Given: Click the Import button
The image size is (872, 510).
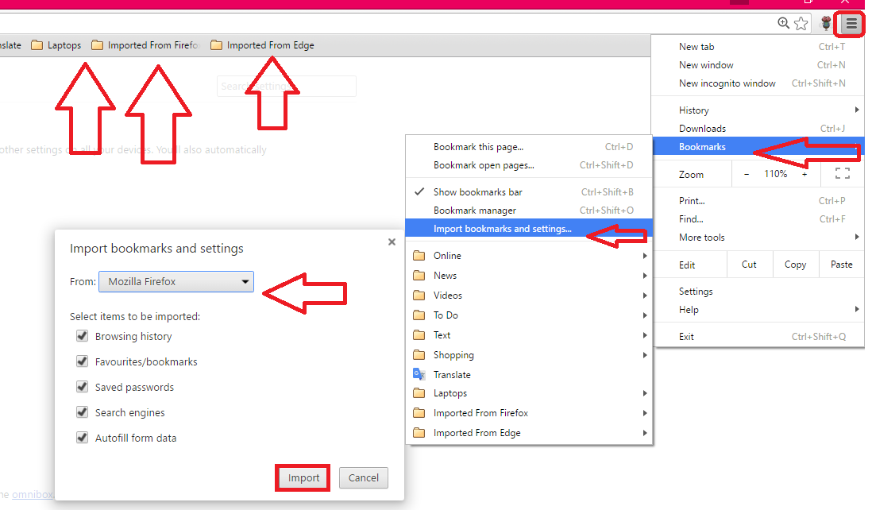Looking at the screenshot, I should click(x=302, y=477).
